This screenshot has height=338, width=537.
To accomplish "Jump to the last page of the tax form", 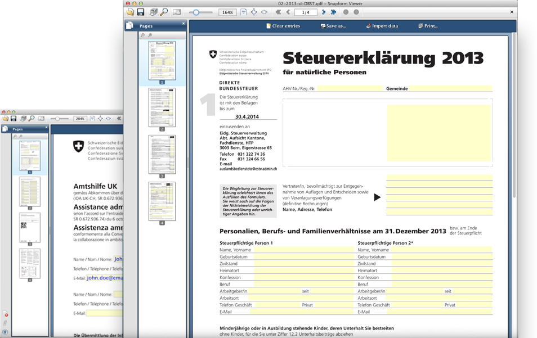I will [333, 12].
